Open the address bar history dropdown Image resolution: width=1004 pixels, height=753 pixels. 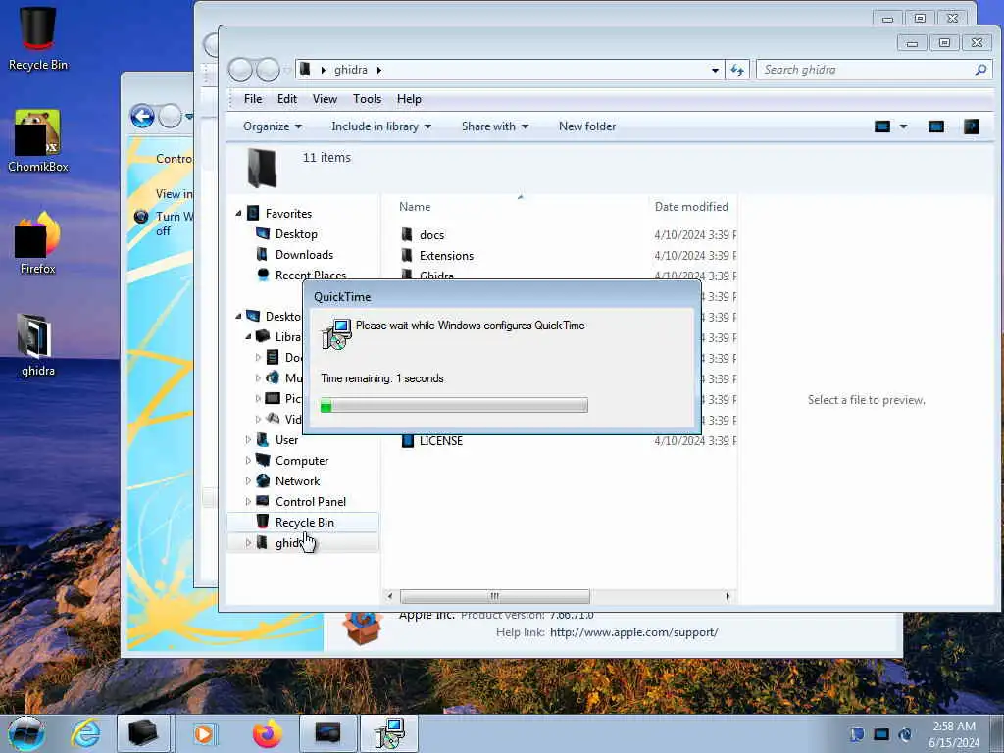coord(715,70)
